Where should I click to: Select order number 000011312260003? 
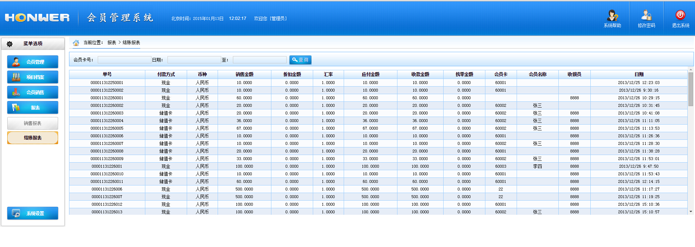pyautogui.click(x=107, y=113)
